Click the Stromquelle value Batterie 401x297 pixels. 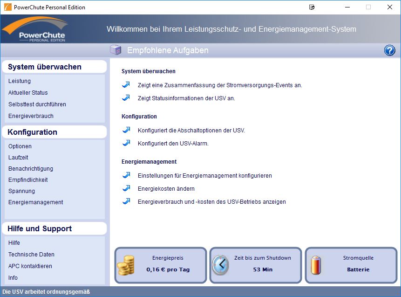(x=358, y=269)
